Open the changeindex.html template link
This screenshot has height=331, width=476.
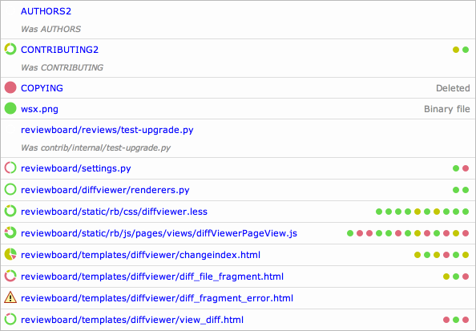(x=140, y=255)
